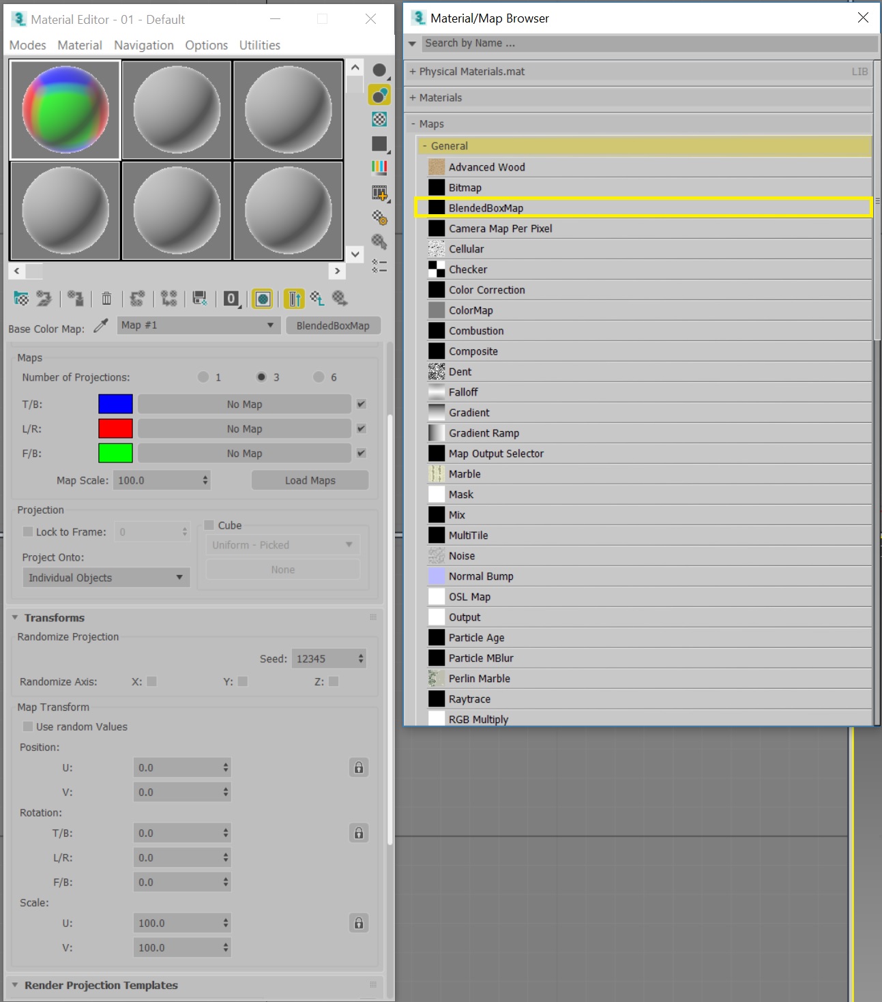882x1002 pixels.
Task: Select the Checker map entry
Action: (x=467, y=269)
